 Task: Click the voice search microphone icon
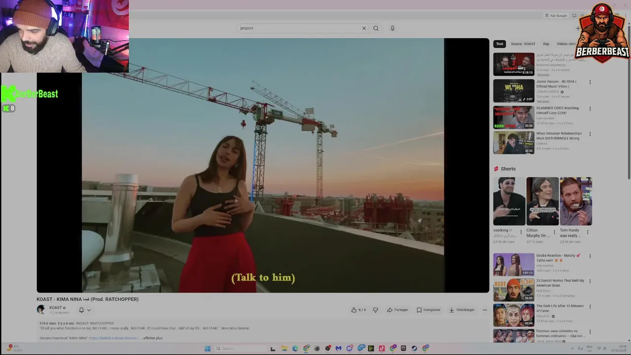(x=392, y=28)
